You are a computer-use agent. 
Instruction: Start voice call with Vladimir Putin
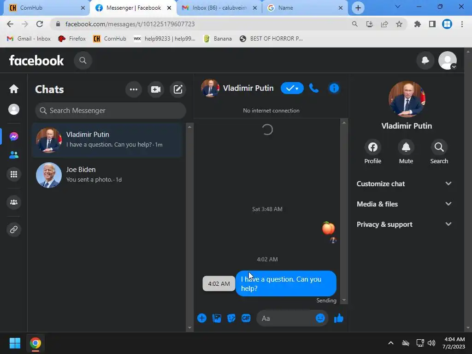pyautogui.click(x=313, y=88)
